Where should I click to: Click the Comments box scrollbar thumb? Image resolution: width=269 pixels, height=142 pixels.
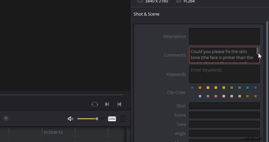click(258, 51)
